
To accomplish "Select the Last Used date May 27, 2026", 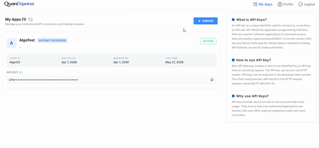I will point(174,62).
